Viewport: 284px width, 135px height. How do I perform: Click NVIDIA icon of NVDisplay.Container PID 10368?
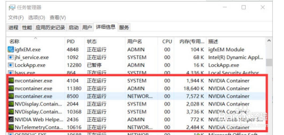11,112
